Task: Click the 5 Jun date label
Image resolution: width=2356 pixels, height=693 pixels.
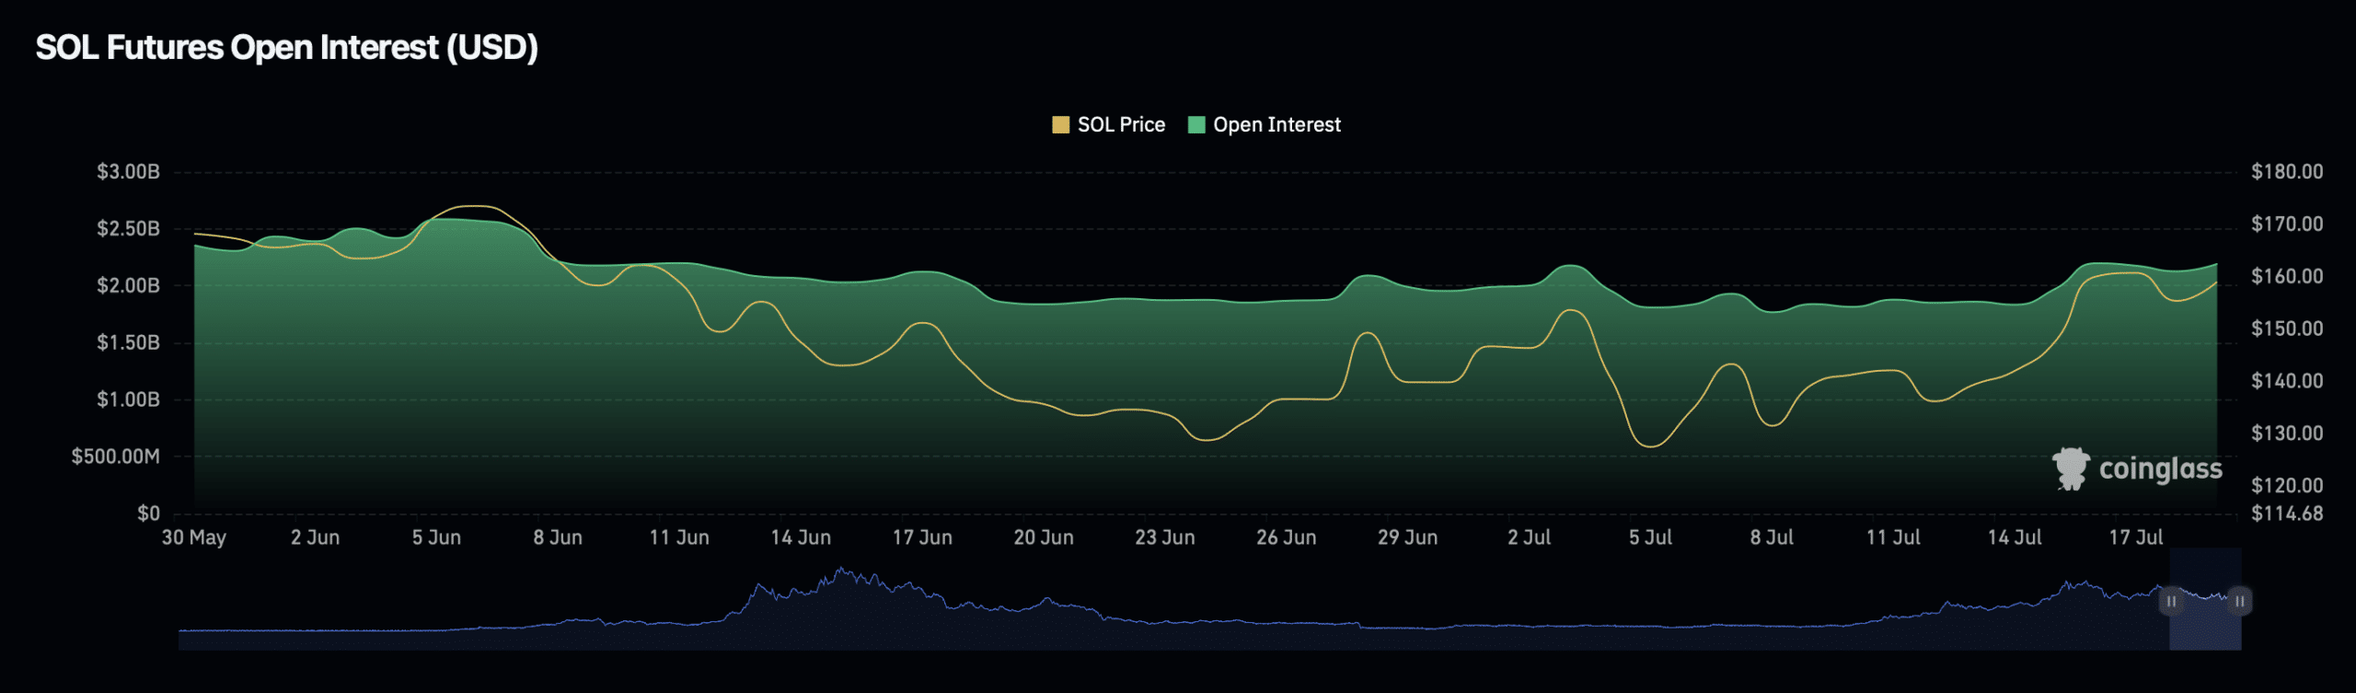Action: [437, 537]
